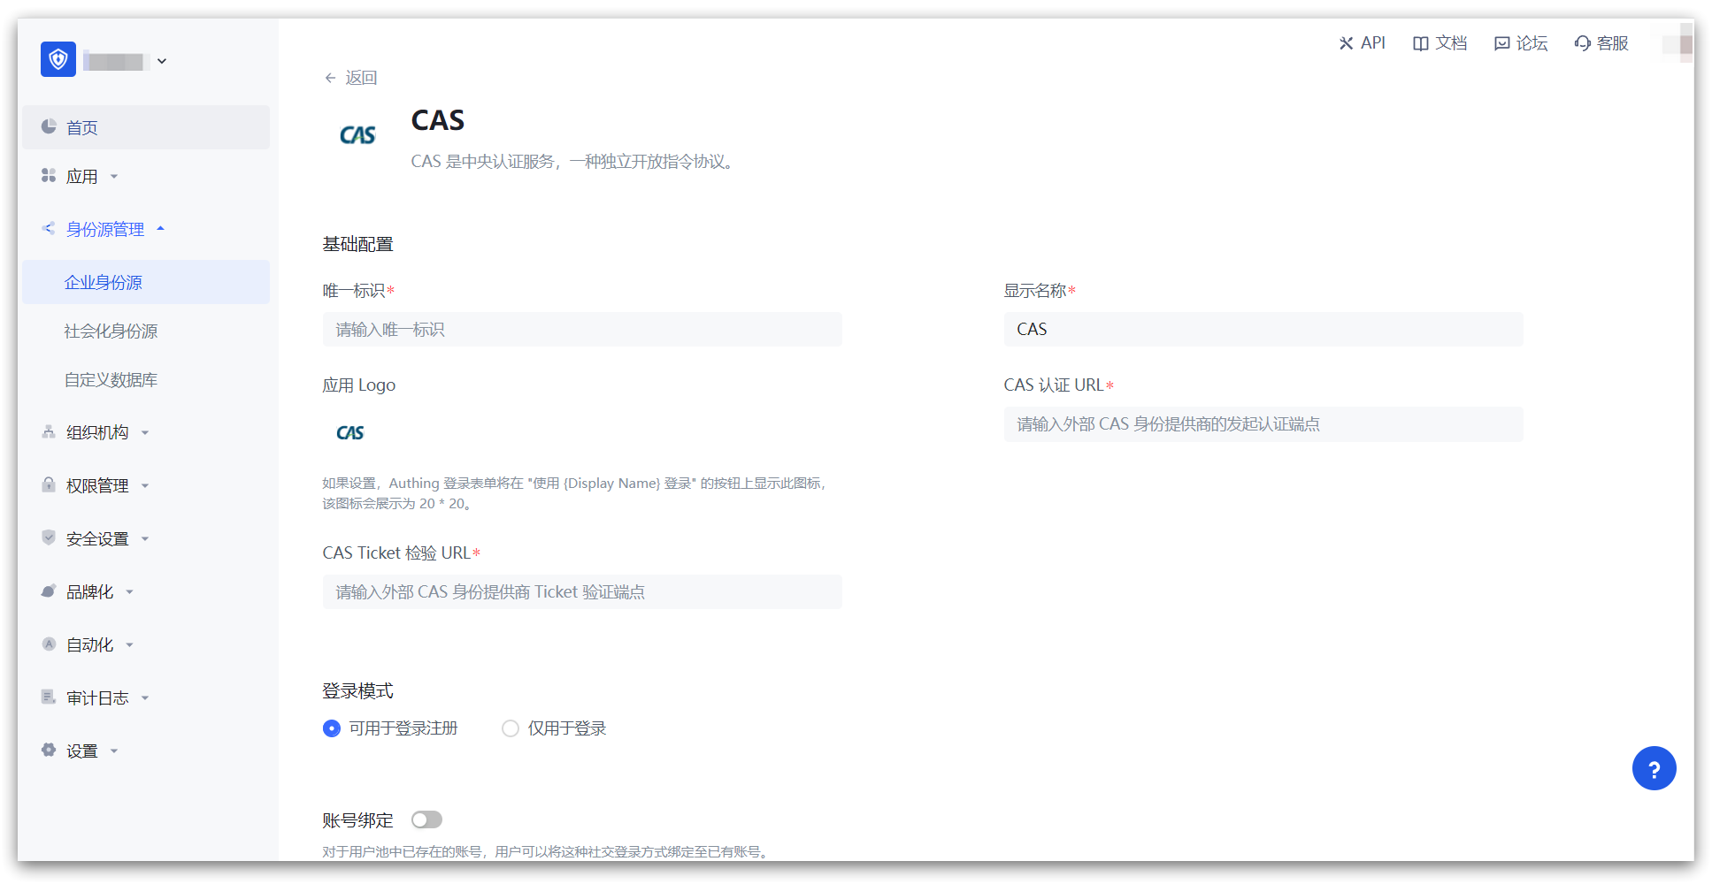Open API from the top bar

tap(1362, 43)
